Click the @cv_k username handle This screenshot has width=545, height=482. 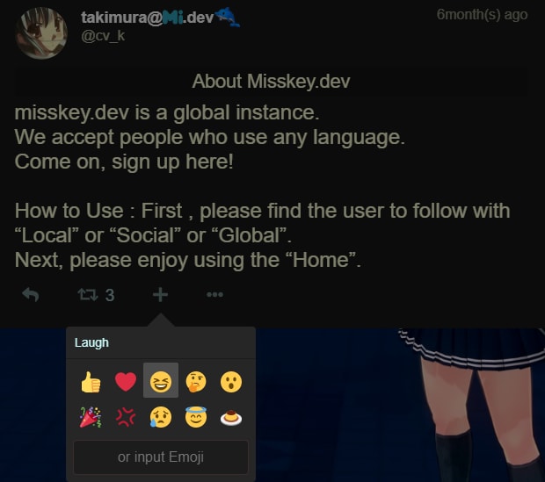[x=103, y=36]
